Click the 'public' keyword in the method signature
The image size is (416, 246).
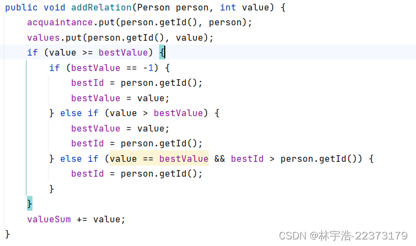(x=21, y=8)
